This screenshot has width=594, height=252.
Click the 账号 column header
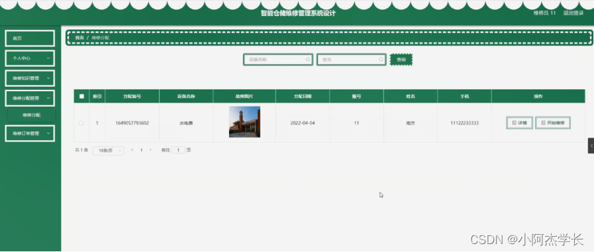point(356,96)
